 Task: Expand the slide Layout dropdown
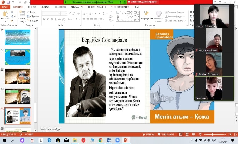point(33,12)
